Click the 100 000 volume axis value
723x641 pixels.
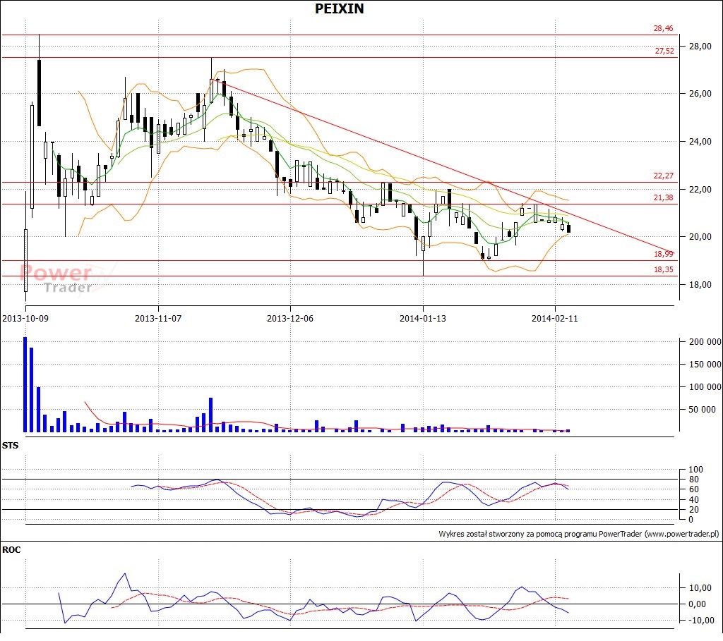(705, 387)
